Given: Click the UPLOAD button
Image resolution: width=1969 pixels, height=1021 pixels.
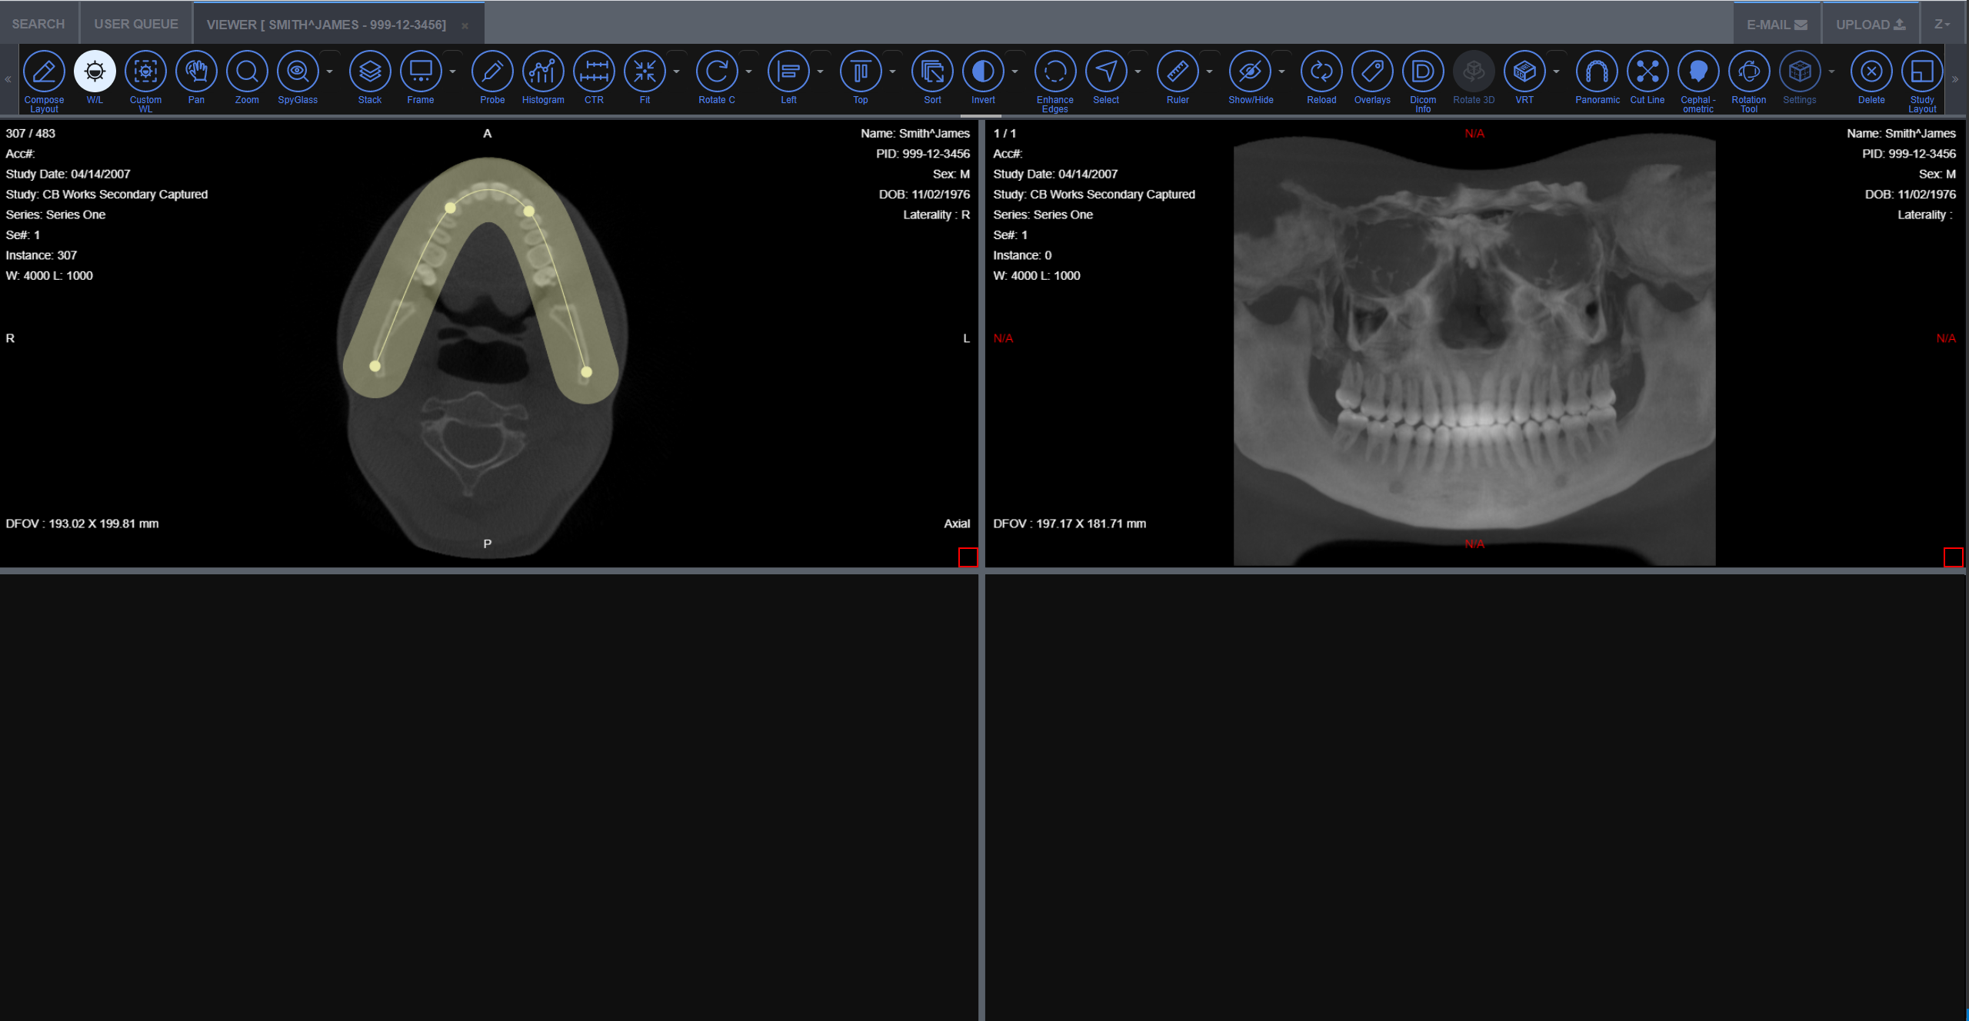Looking at the screenshot, I should [x=1871, y=25].
